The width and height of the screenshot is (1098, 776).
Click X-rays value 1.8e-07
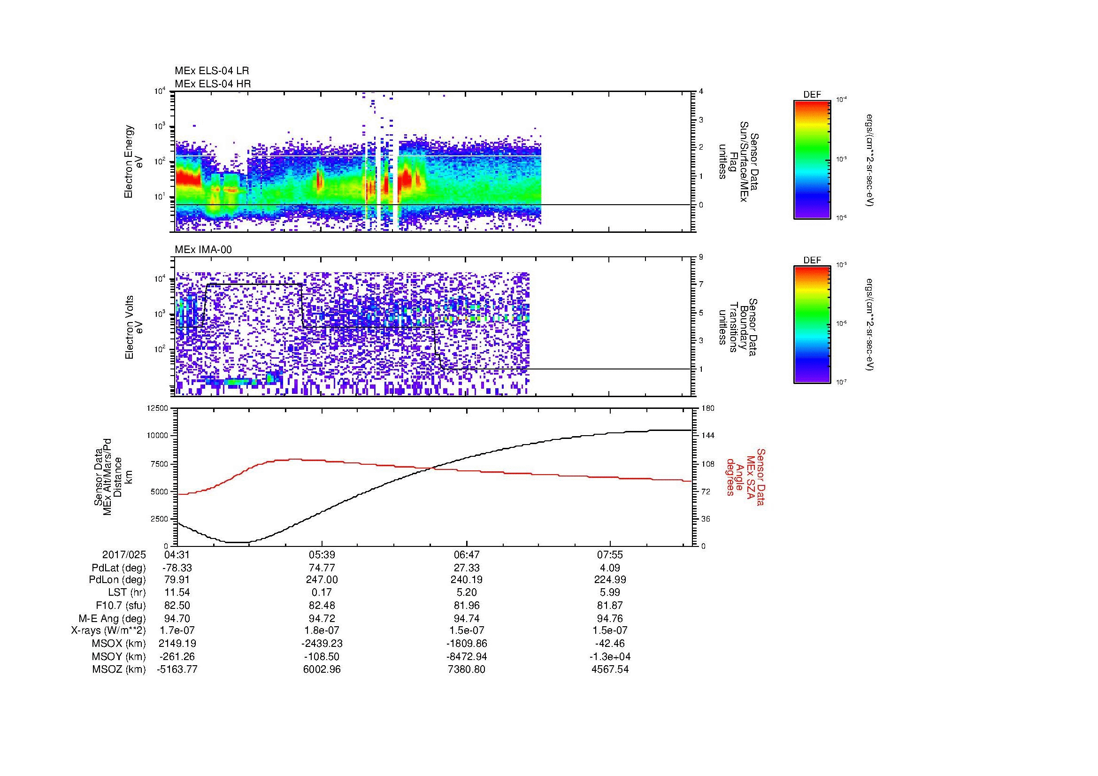[x=322, y=631]
